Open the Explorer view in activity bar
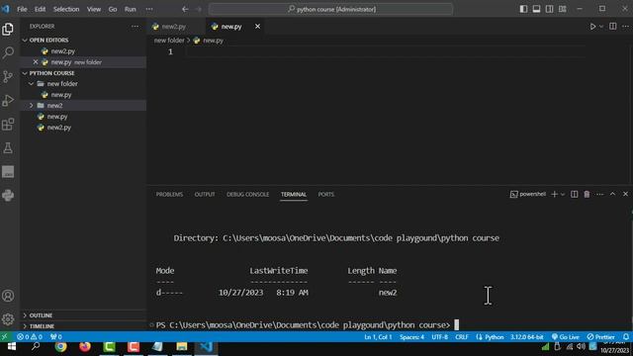The width and height of the screenshot is (633, 356). [x=8, y=29]
